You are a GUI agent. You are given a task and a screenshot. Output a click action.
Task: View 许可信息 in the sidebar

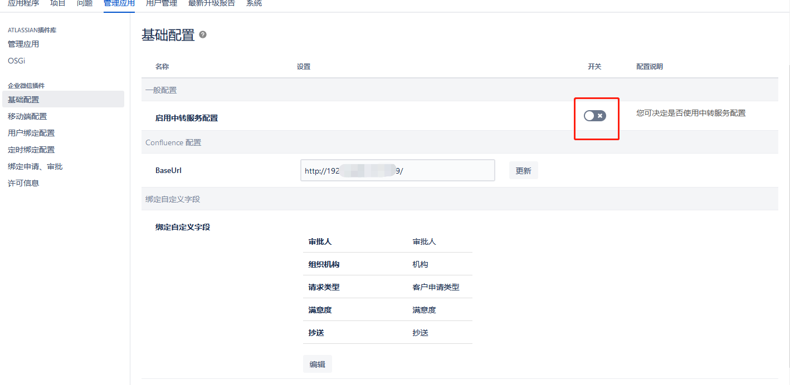coord(23,183)
